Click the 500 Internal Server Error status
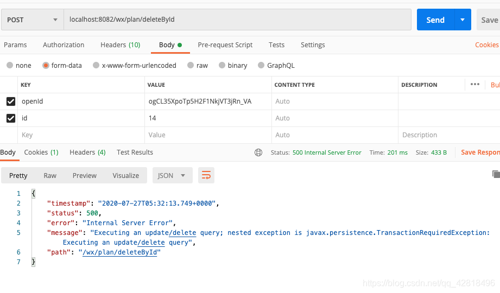Viewport: 500px width, 293px height. pyautogui.click(x=327, y=152)
